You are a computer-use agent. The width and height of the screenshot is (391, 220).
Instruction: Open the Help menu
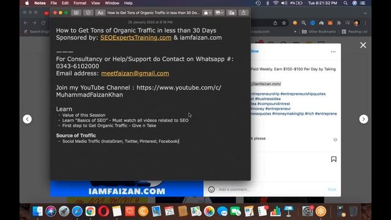click(128, 3)
